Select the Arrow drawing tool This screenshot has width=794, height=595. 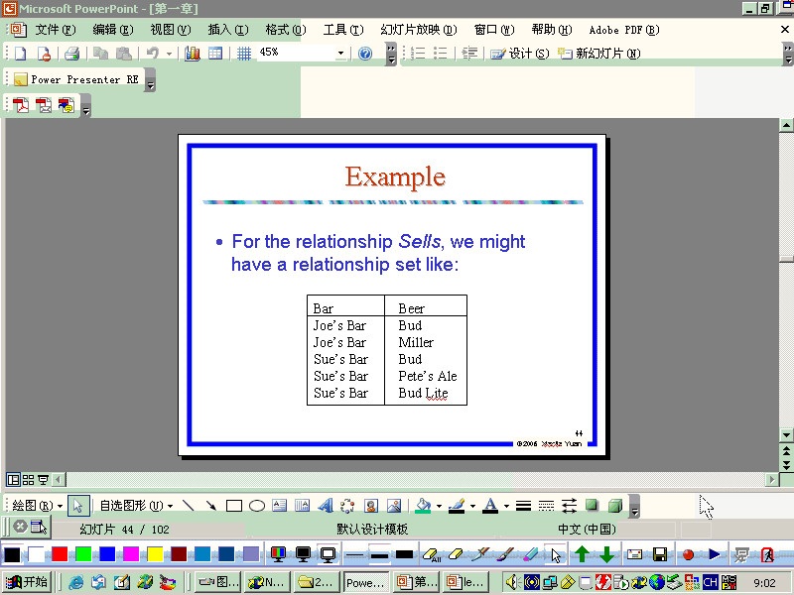[x=210, y=505]
